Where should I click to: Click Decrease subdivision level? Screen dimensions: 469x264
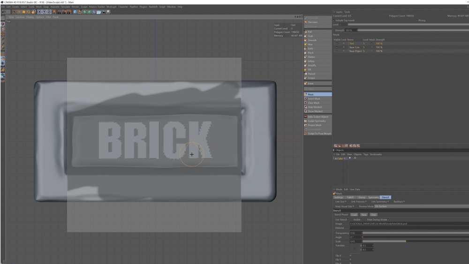point(318,22)
